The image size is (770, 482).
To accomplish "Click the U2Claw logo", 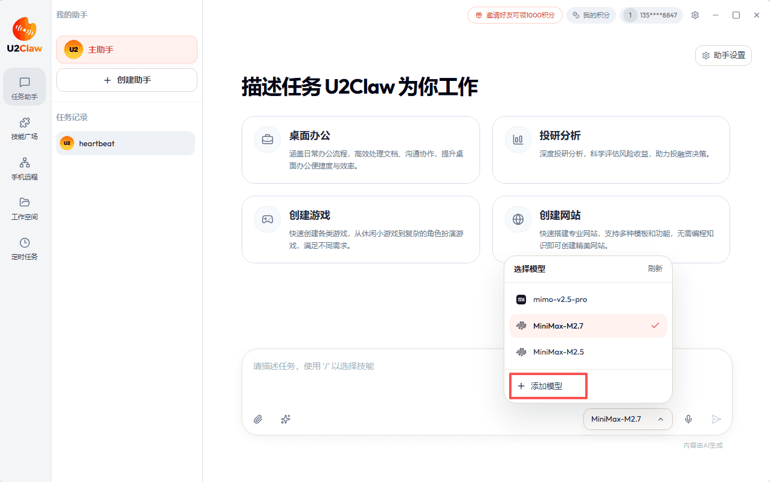I will coord(25,34).
